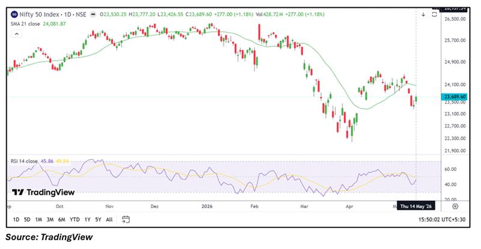This screenshot has height=249, width=481.
Task: Click the Nov label on time axis
Action: 109,206
